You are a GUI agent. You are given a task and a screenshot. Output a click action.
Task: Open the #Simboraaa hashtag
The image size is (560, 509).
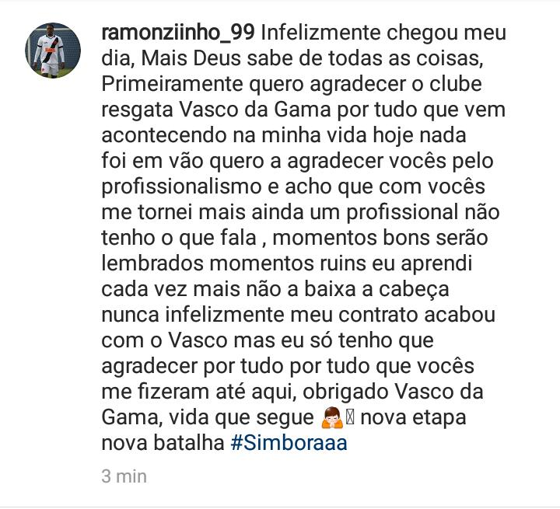tap(289, 443)
